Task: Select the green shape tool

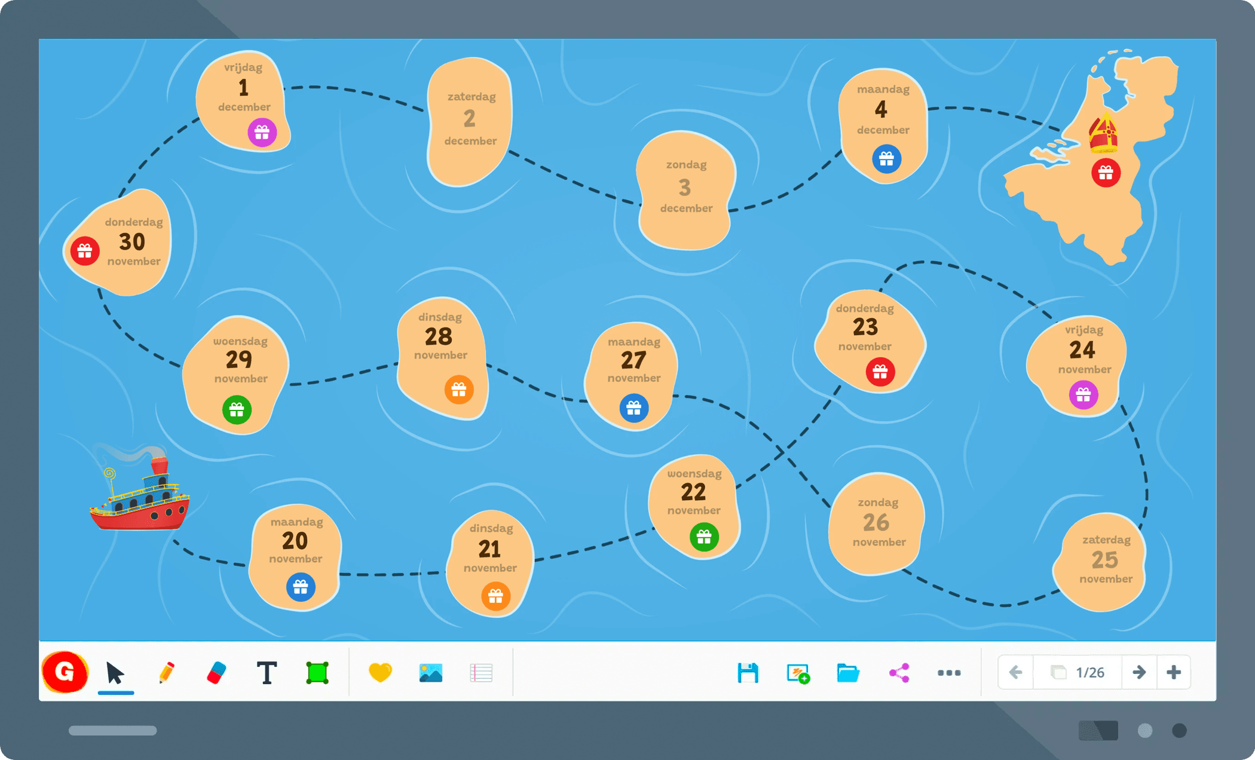Action: coord(317,673)
